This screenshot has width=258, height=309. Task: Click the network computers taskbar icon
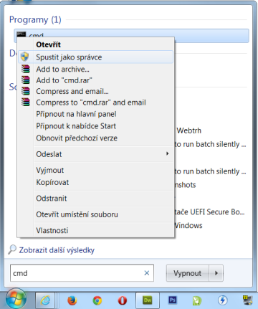coord(248,300)
